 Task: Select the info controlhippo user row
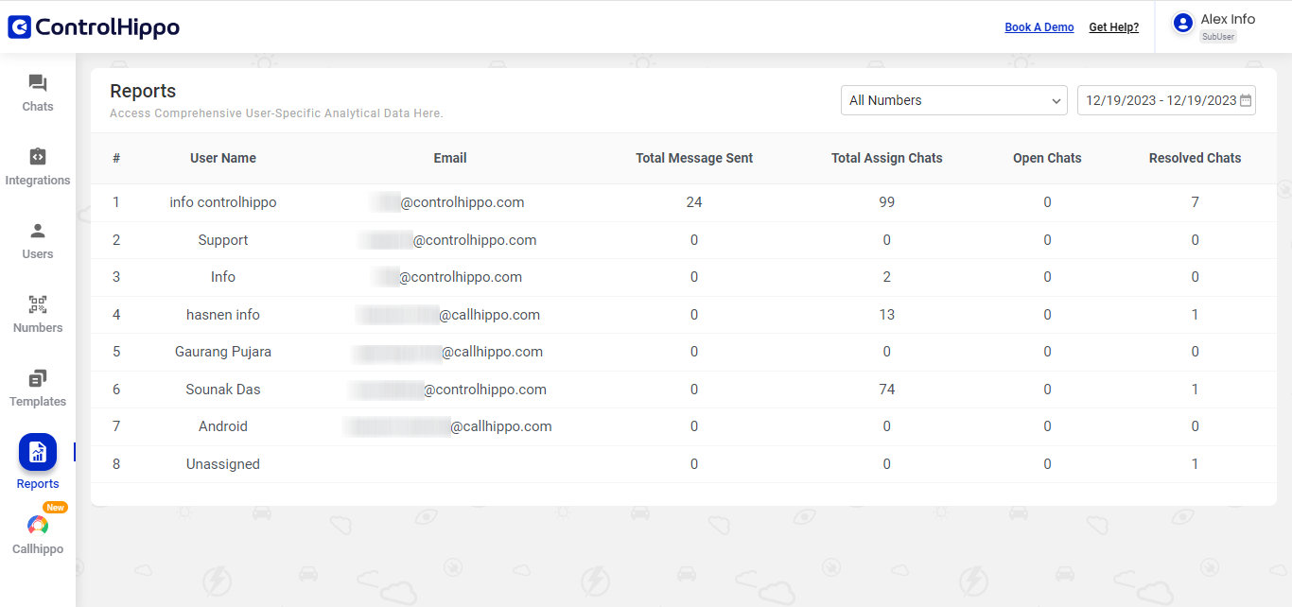point(222,202)
